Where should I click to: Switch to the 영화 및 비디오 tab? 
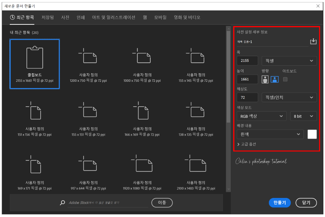click(x=187, y=18)
